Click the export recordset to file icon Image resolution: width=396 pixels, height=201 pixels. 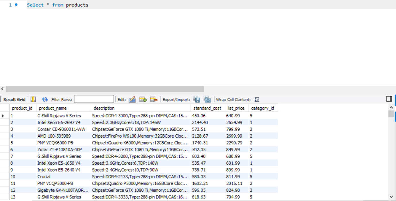pyautogui.click(x=197, y=99)
